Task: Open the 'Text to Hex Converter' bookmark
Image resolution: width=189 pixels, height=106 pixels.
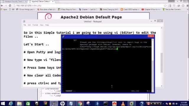Action: 172,9
